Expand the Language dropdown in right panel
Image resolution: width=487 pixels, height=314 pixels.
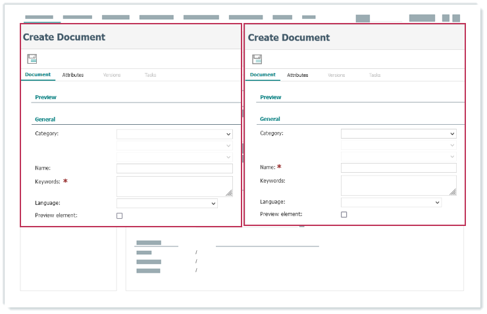(391, 203)
